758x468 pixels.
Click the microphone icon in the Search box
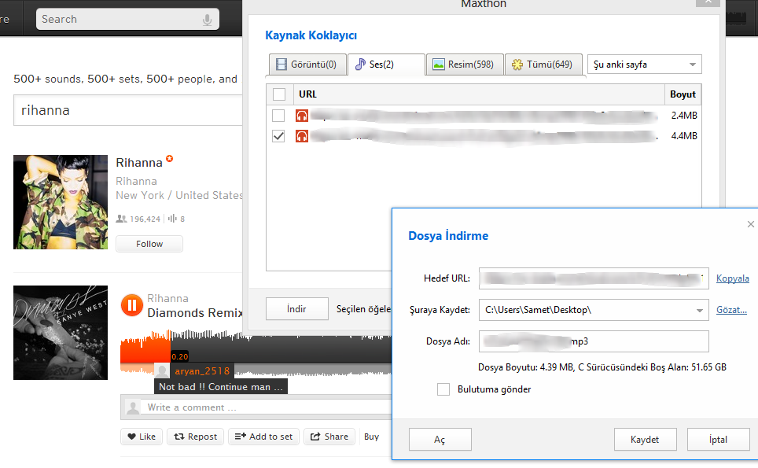[207, 20]
